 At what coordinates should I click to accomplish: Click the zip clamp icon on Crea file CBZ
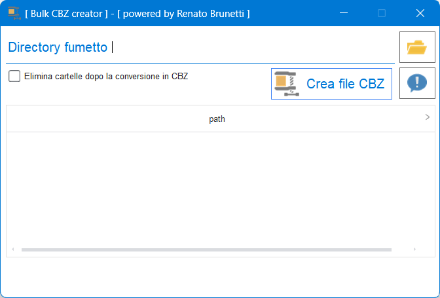click(x=285, y=84)
